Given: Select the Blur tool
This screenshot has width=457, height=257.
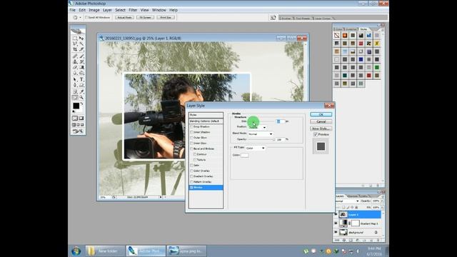Looking at the screenshot, I should tap(75, 73).
